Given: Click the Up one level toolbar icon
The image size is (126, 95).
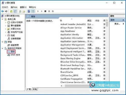Looking at the screenshot, I should (11, 11).
